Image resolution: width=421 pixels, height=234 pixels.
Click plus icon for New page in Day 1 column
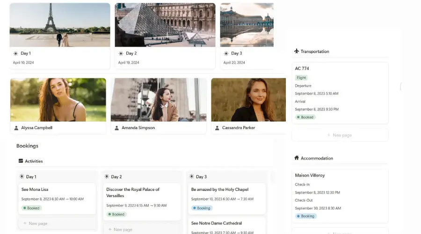[x=25, y=223]
